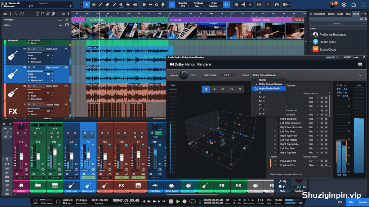The height and width of the screenshot is (207, 369).
Task: Open the gear menu in Renderer title bar
Action: tap(337, 57)
